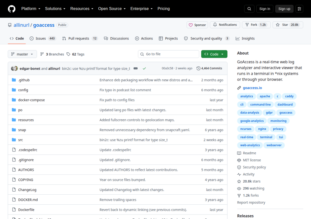Open the appearance settings sliders icon
The height and width of the screenshot is (219, 311).
click(299, 9)
